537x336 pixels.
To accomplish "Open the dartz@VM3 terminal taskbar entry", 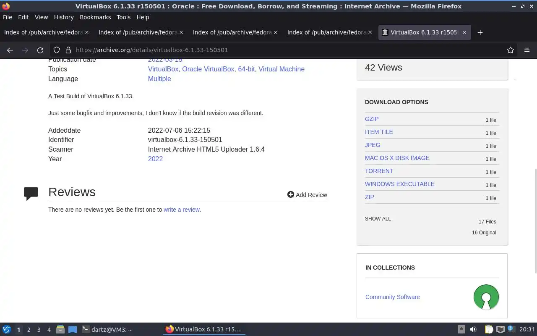I will point(107,330).
